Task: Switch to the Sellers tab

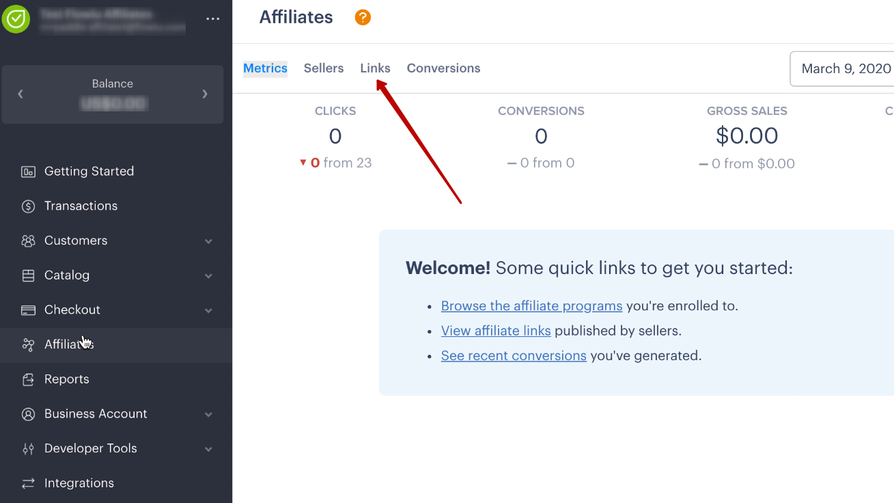Action: coord(324,68)
